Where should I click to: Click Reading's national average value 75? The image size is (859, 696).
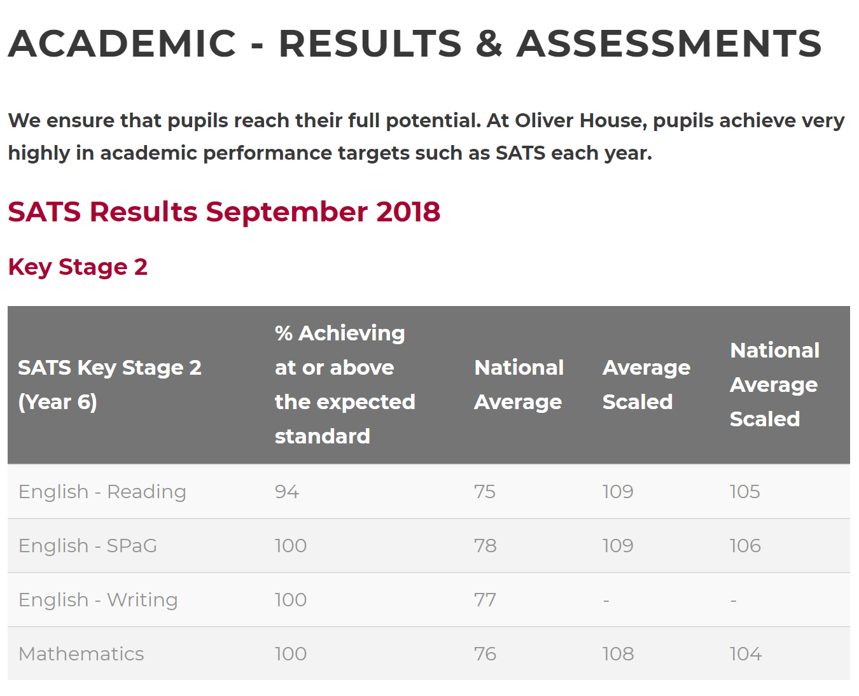485,492
